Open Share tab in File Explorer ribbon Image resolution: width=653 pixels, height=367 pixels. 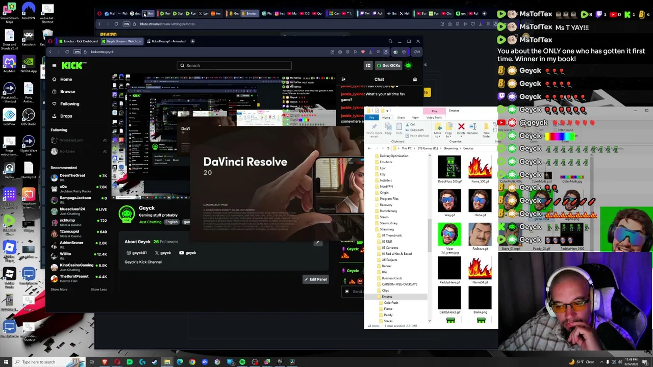point(401,118)
